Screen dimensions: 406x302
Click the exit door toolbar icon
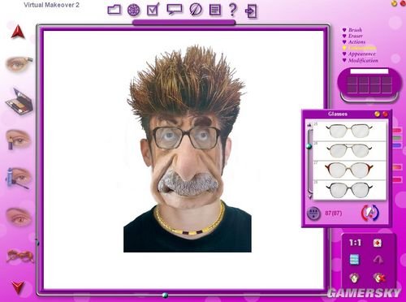tap(251, 11)
